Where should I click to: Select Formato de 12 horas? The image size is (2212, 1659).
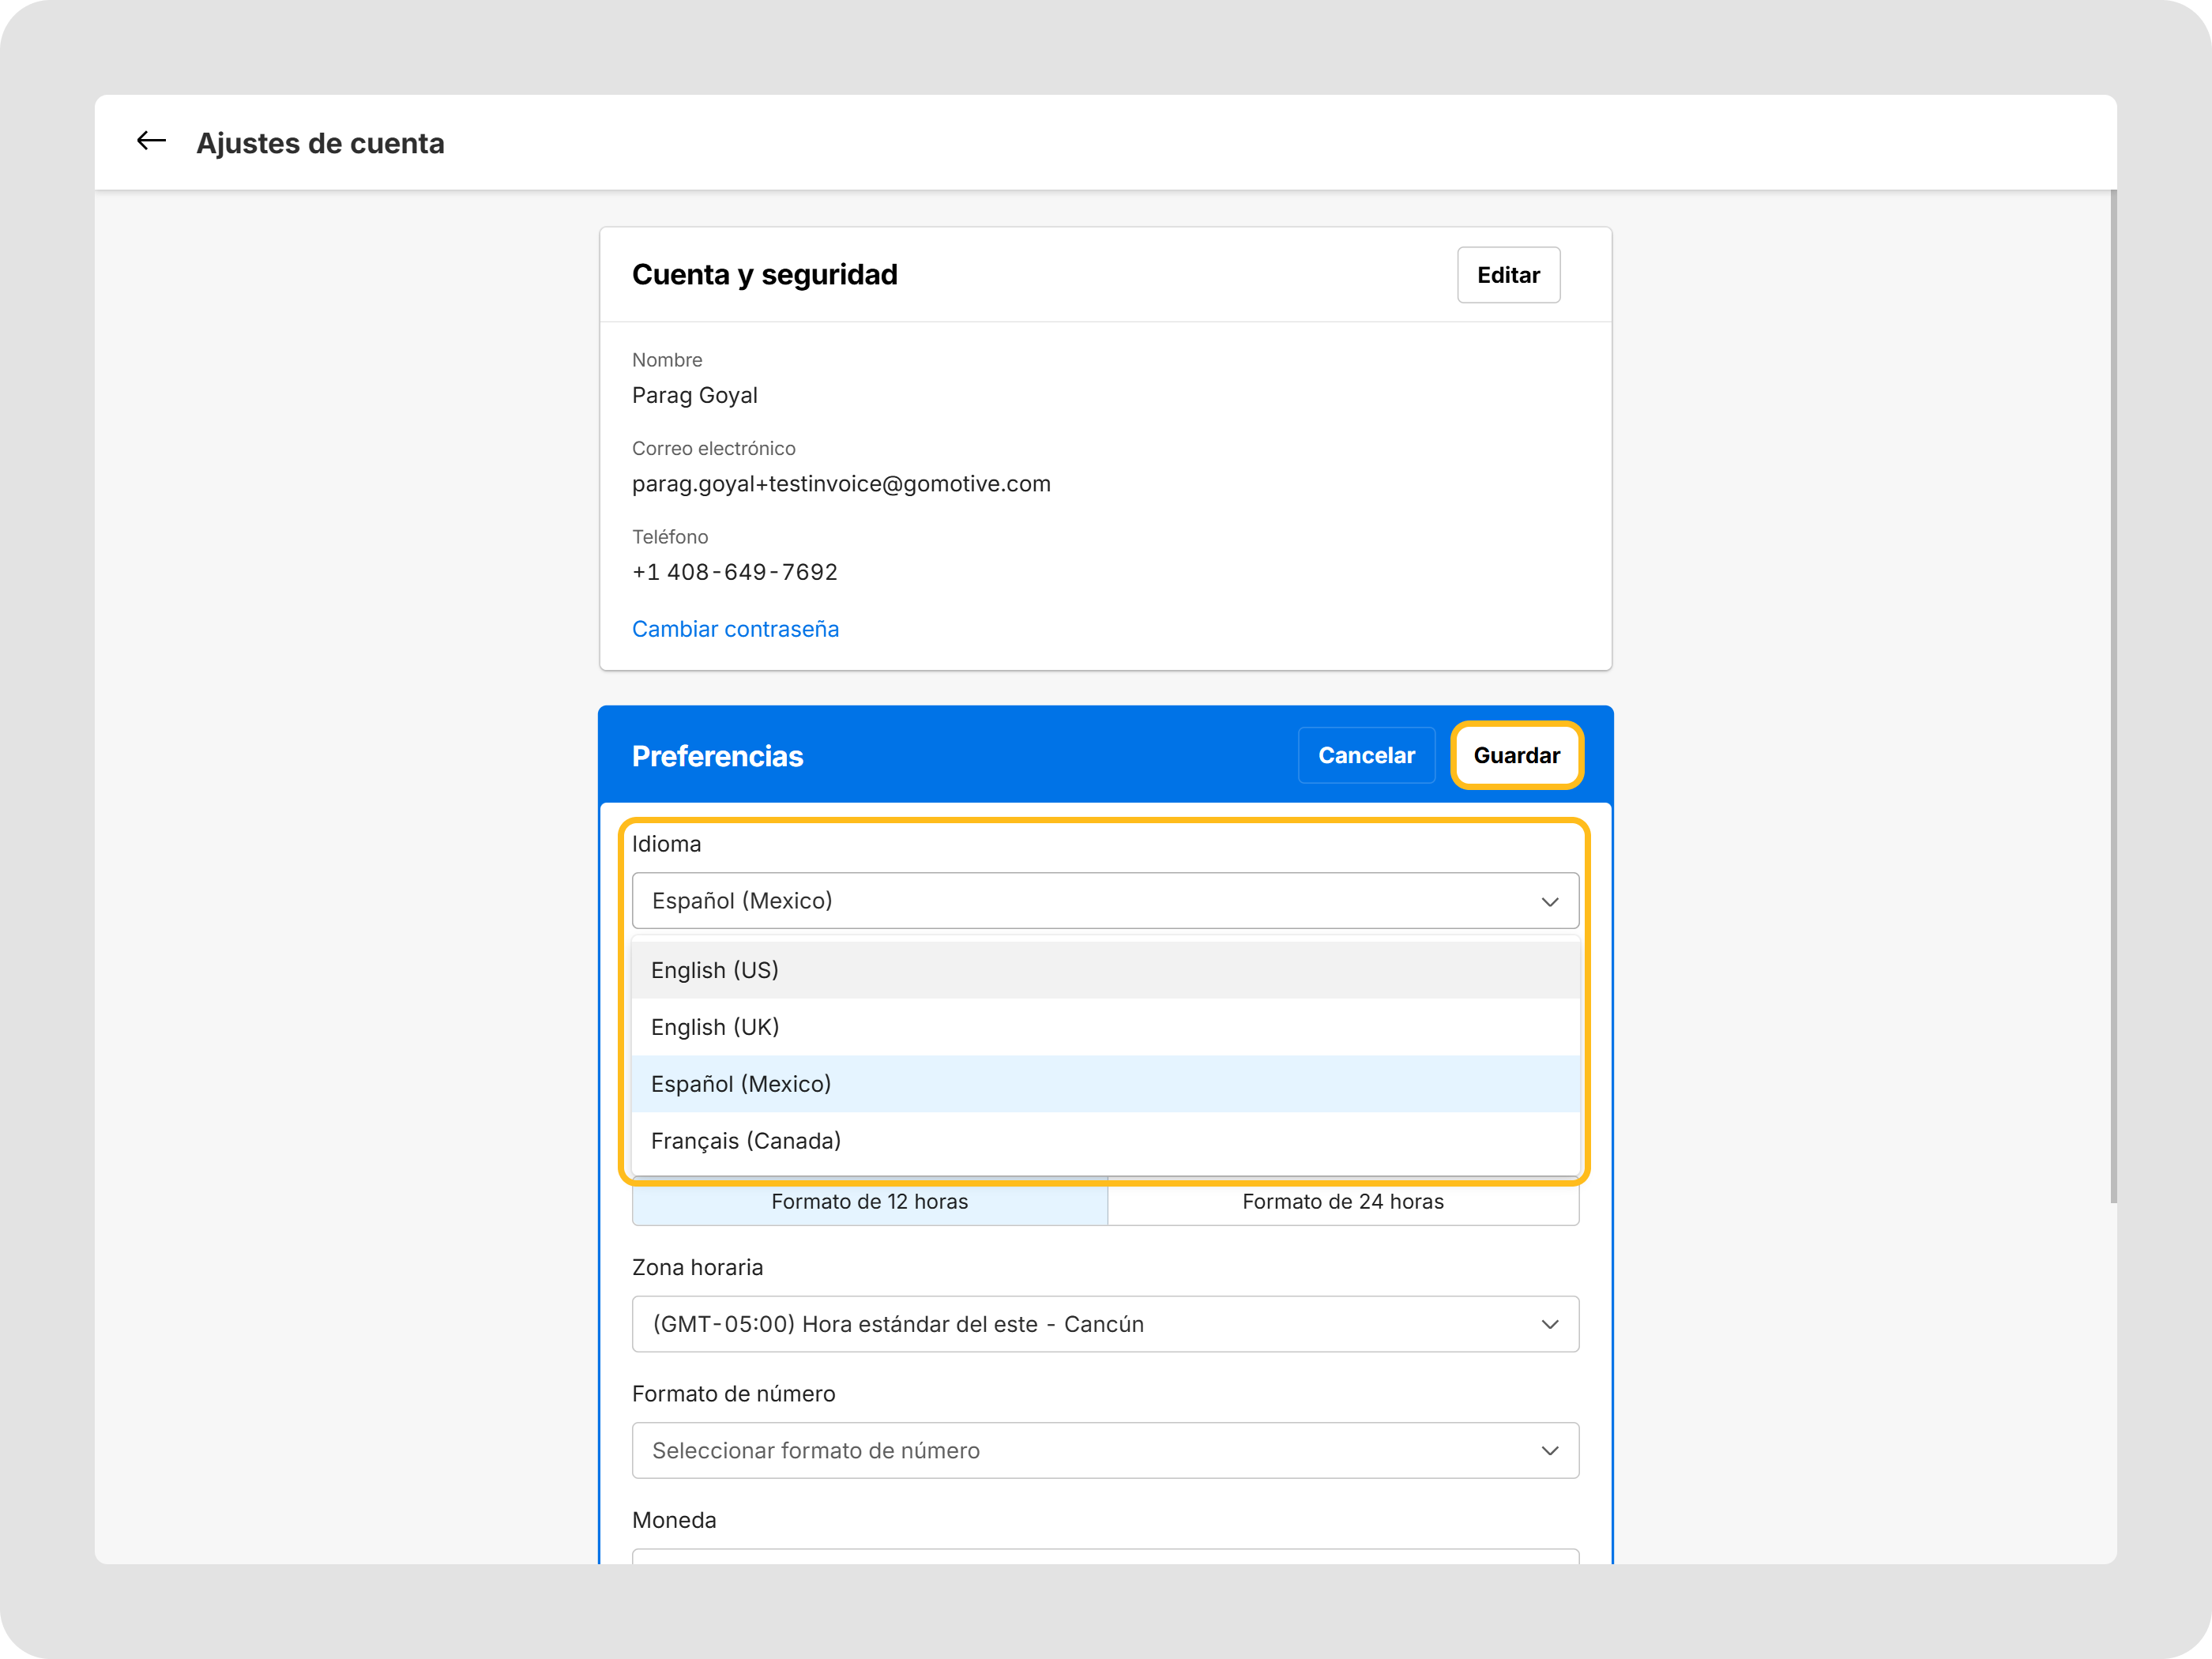point(869,1201)
